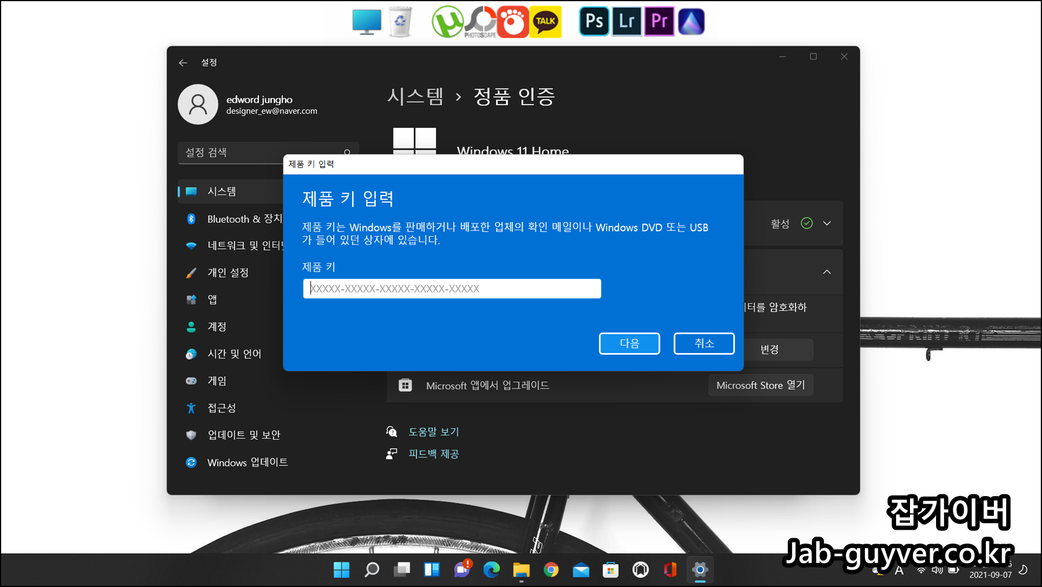This screenshot has width=1042, height=587.
Task: Launch Microsoft Edge from the taskbar
Action: coord(491,570)
